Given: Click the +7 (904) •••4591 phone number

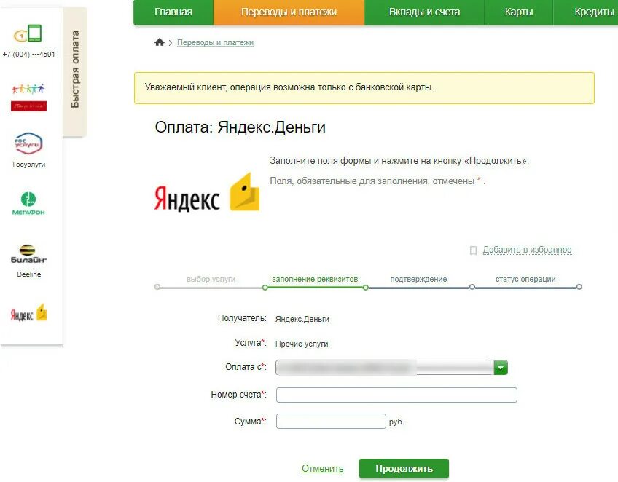Looking at the screenshot, I should tap(28, 55).
